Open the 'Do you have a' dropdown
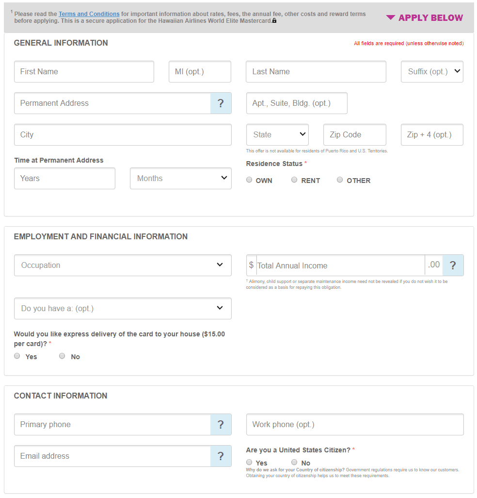This screenshot has width=477, height=498. pos(123,308)
